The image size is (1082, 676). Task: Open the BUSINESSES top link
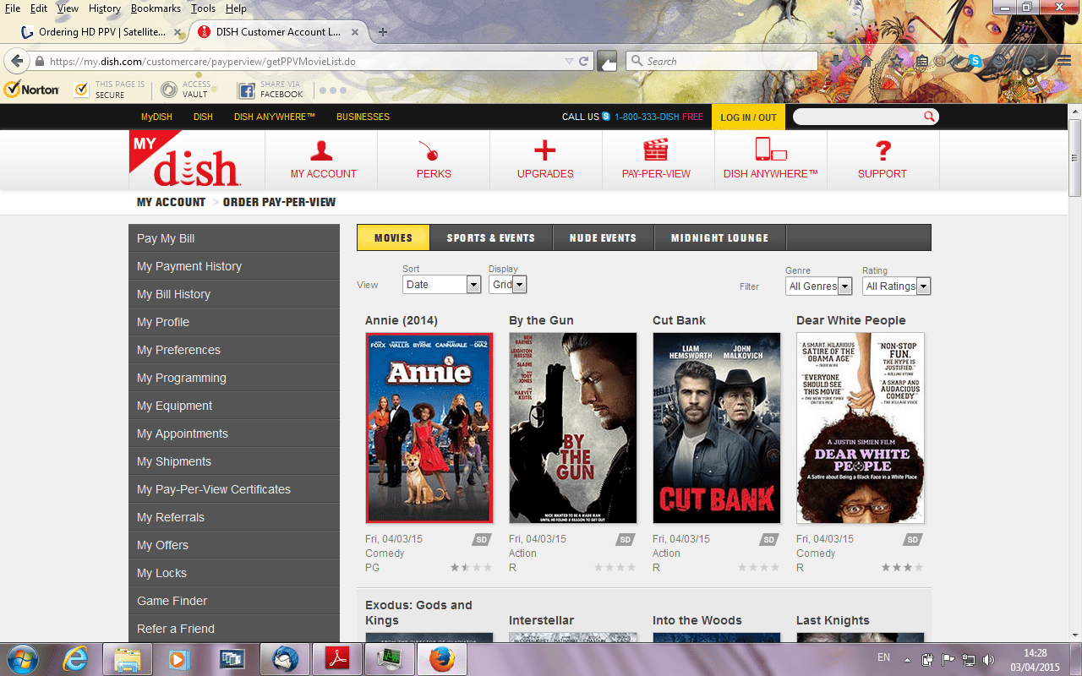click(x=363, y=117)
